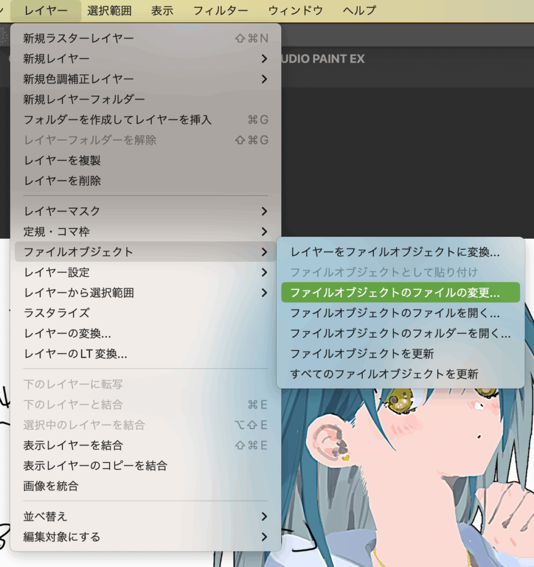
Task: Open the ヘルプ menu
Action: (360, 11)
